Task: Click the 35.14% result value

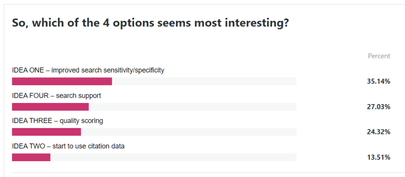Action: coord(379,82)
